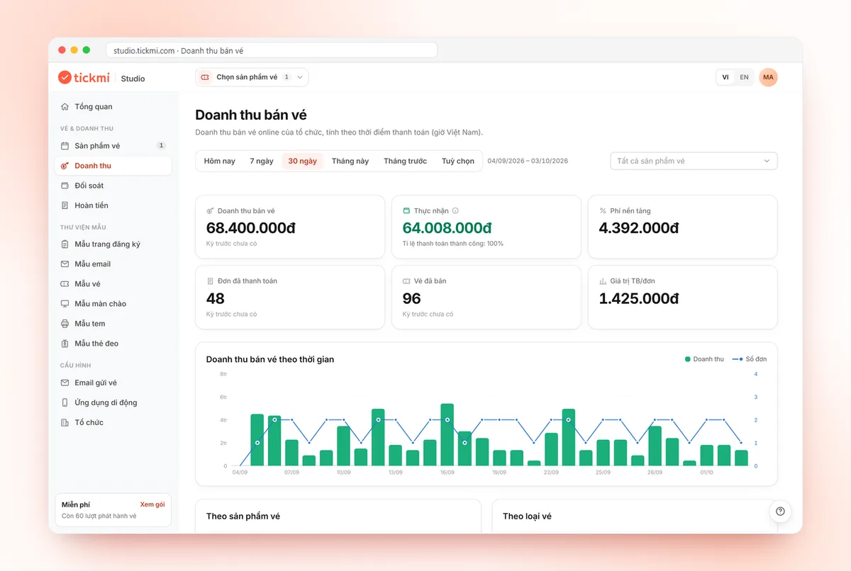Screen dimensions: 851x571
Task: Click the Mẫu màn chào monitor icon
Action: [65, 304]
